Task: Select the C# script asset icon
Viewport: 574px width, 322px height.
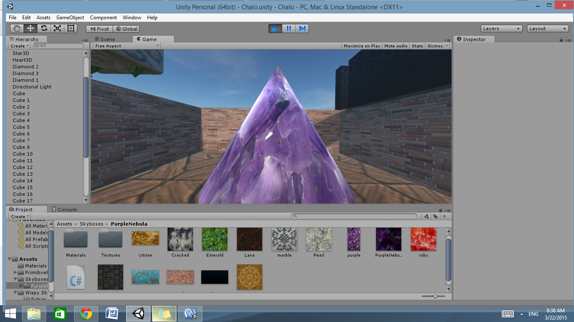Action: click(x=76, y=277)
